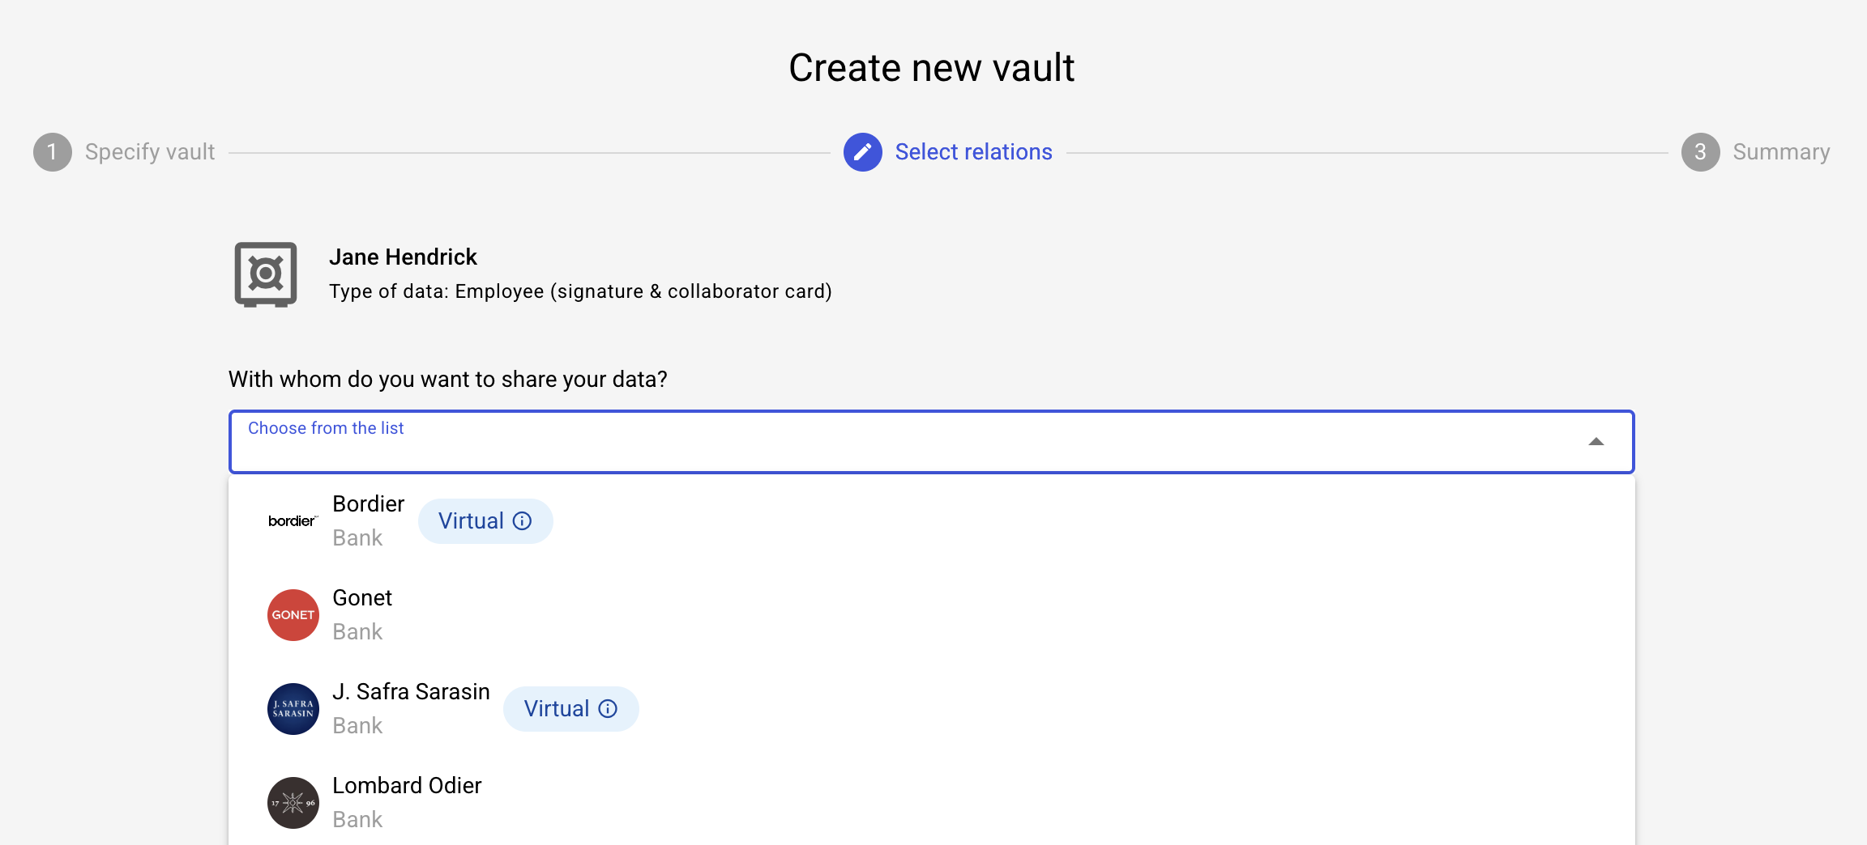Pick the J. Safra Sarasin option
Viewport: 1867px width, 845px height.
[411, 708]
